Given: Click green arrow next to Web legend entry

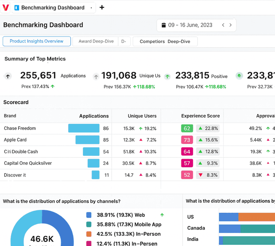Looking at the screenshot, I should click(x=162, y=215).
